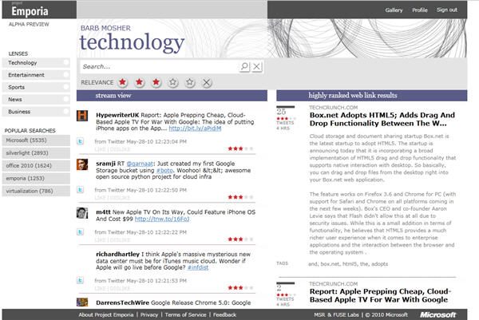This screenshot has height=320, width=479.
Task: Open the bit.ly link in the HypewriterUK tweet
Action: tap(195, 128)
